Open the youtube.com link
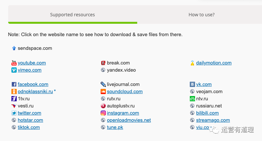 32,63
